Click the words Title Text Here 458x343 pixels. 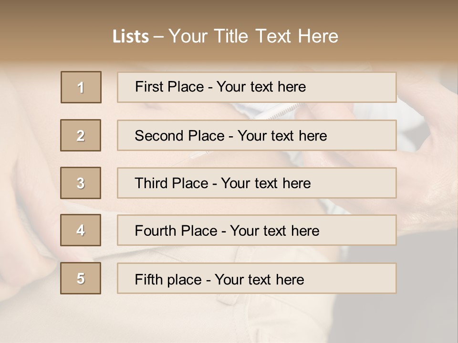click(276, 36)
